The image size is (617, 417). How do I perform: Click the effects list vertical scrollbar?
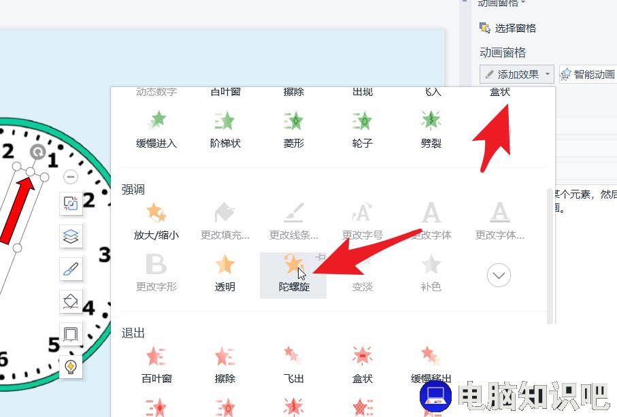[550, 256]
